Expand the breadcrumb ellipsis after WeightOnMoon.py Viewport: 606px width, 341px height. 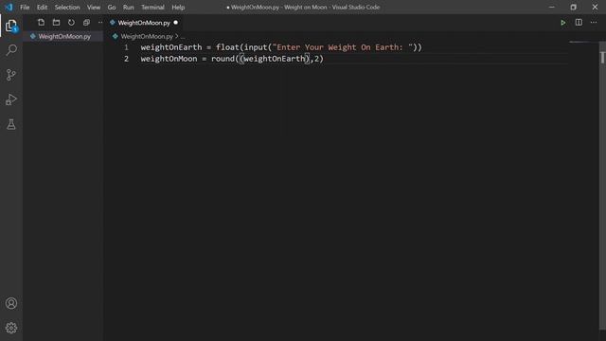coord(183,37)
